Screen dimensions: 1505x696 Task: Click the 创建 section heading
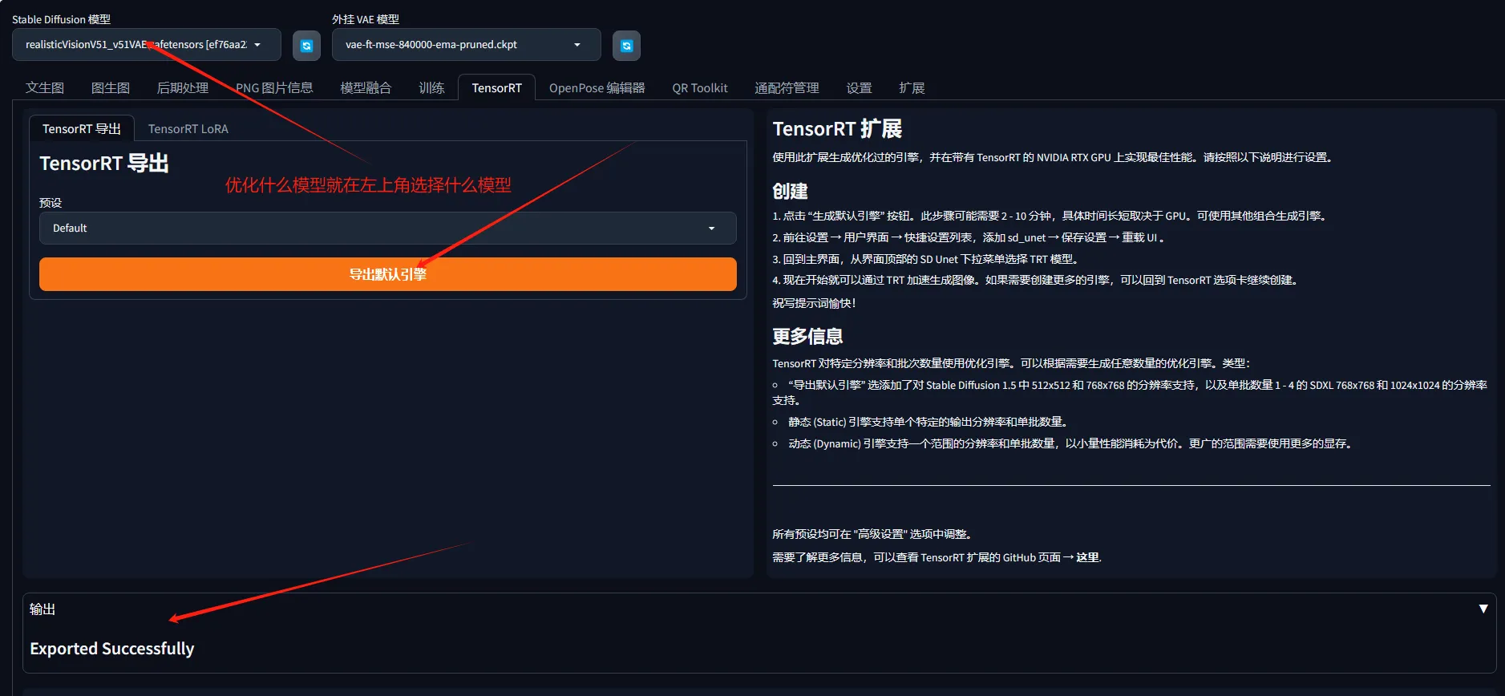[x=790, y=192]
